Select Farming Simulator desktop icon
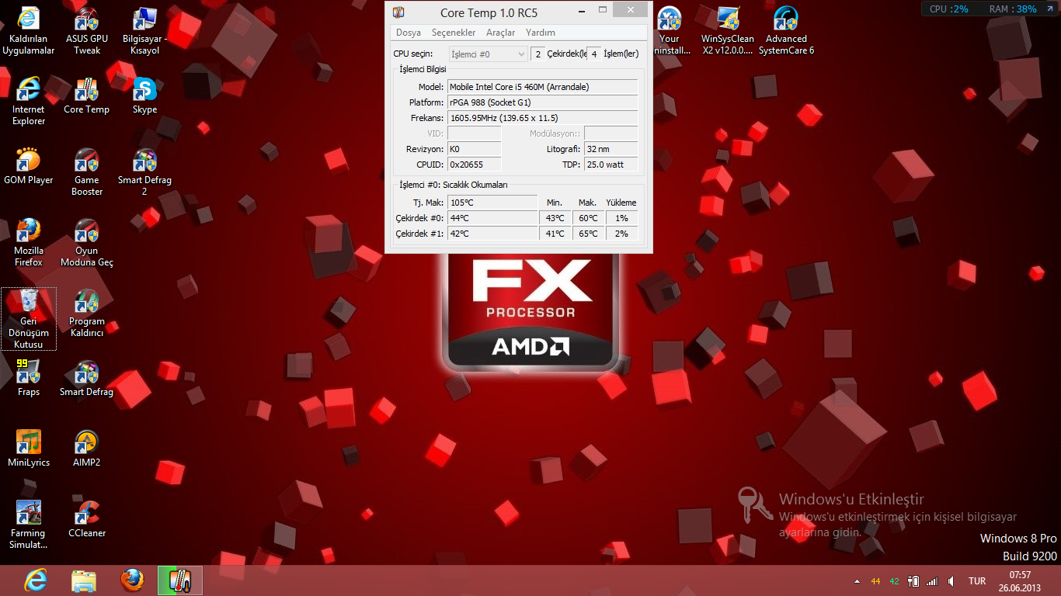Screen dimensions: 1061x596 29,525
